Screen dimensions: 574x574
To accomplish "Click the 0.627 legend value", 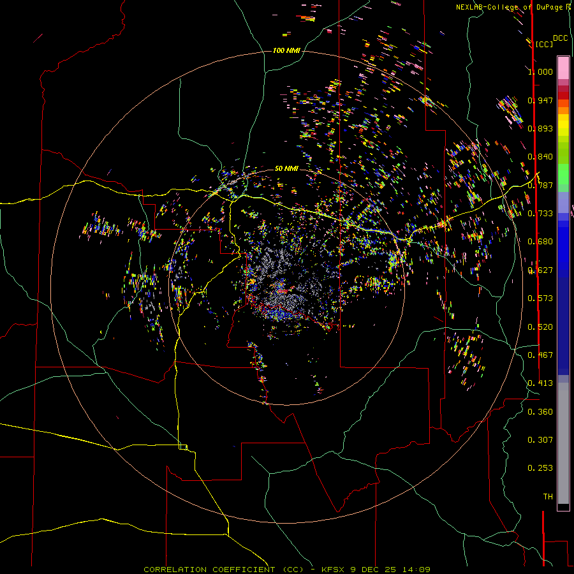I will click(x=540, y=270).
